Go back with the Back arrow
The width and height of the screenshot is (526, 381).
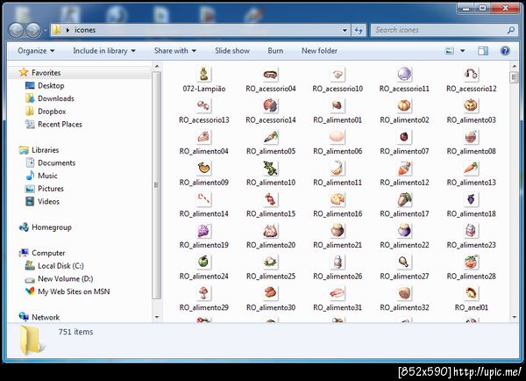(x=16, y=30)
